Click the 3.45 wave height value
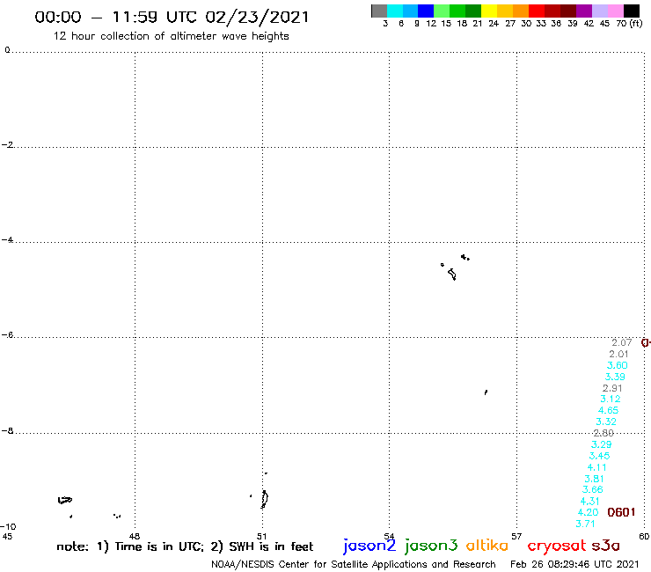Viewport: 651px width, 572px height. point(599,456)
